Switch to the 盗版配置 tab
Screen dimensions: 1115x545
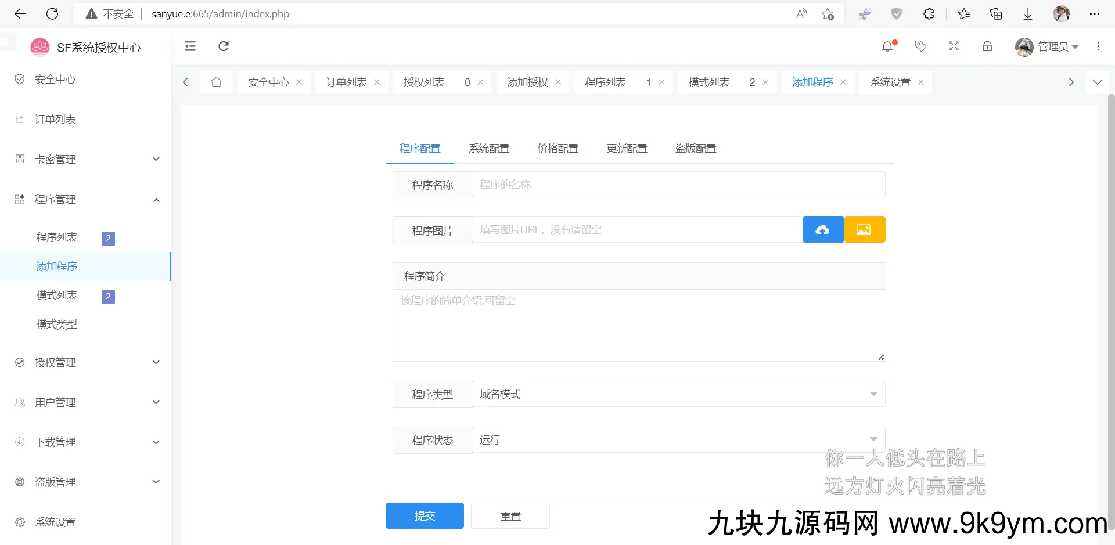click(x=695, y=149)
